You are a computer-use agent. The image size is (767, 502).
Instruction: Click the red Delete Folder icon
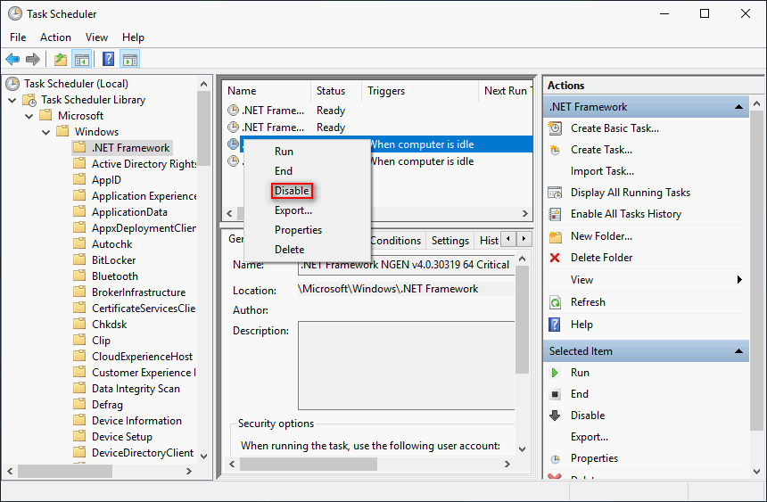556,258
